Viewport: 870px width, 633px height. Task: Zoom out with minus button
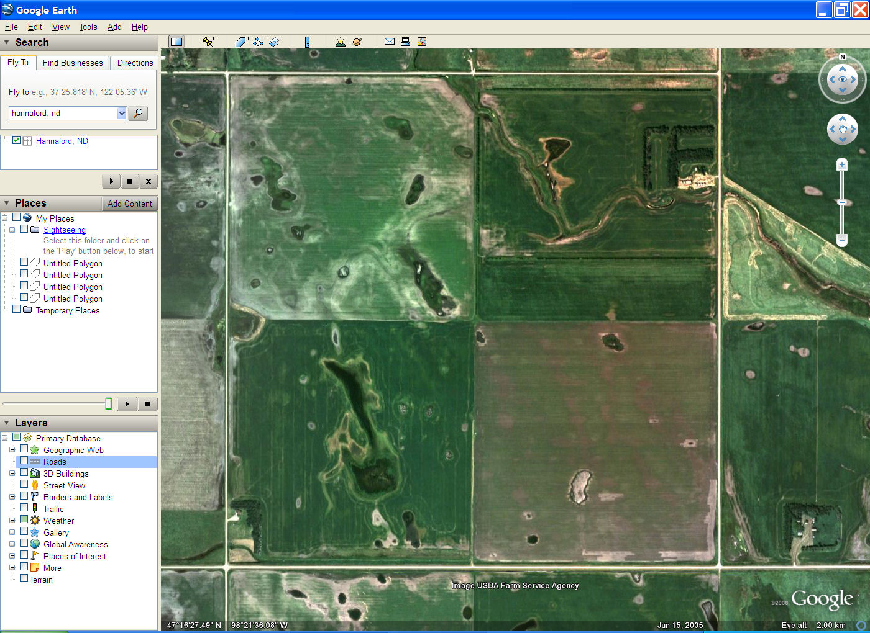tap(842, 239)
